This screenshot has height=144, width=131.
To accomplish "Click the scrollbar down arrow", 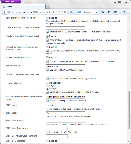I will click(x=128, y=141).
